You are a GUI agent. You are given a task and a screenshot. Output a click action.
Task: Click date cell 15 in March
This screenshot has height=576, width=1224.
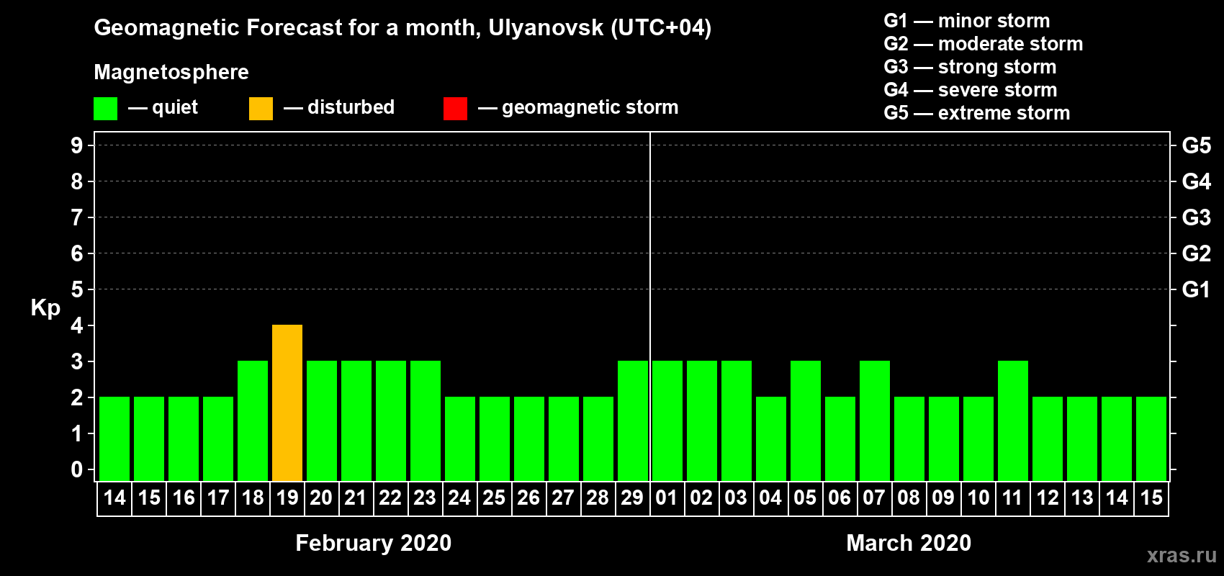[1151, 498]
